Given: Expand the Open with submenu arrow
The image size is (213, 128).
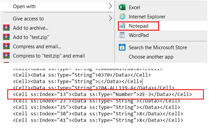Looking at the screenshot, I should (x=111, y=6).
